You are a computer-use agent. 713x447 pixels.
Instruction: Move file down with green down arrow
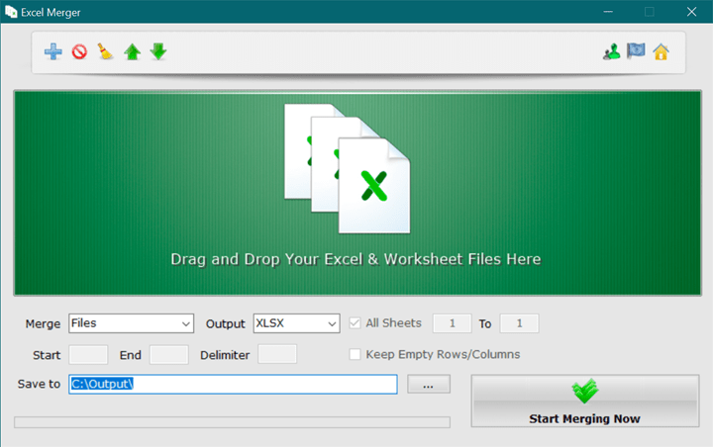click(158, 51)
